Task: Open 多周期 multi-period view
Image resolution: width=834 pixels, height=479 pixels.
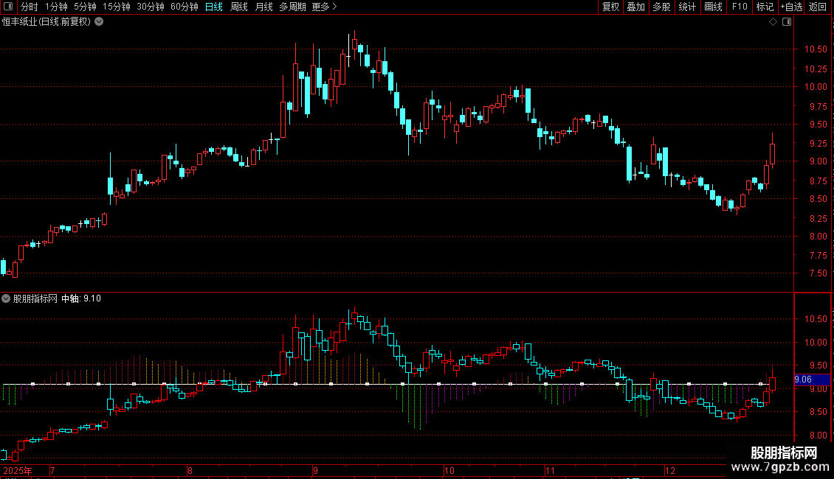Action: tap(292, 7)
